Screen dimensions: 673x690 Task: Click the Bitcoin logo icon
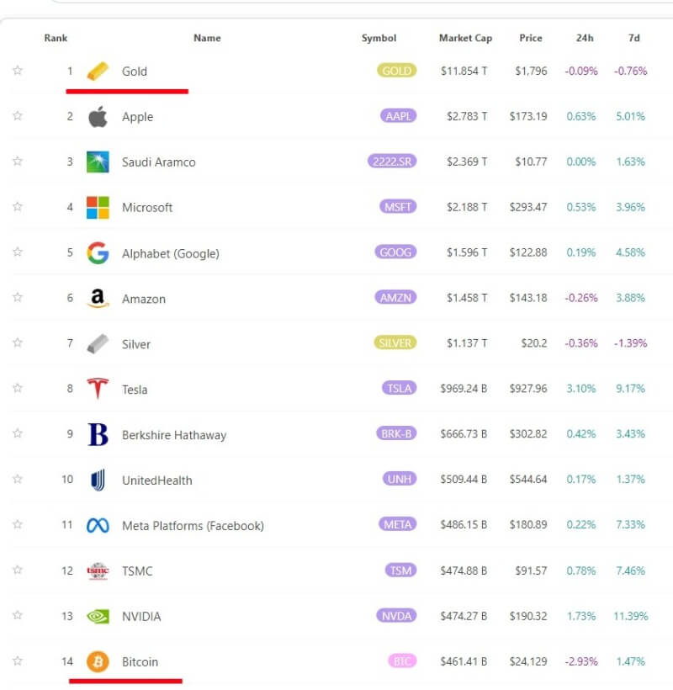98,661
